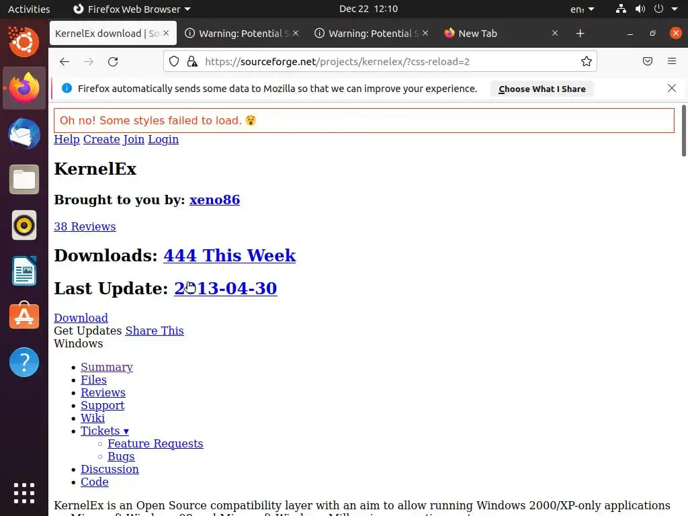Open Support navigation link

click(102, 405)
